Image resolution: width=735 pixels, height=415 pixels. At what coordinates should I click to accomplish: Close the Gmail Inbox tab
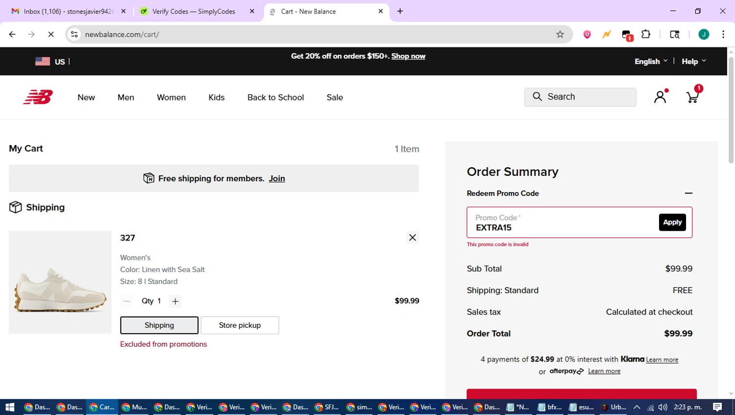[123, 11]
